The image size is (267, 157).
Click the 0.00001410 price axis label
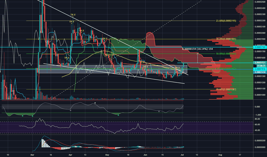point(260,72)
